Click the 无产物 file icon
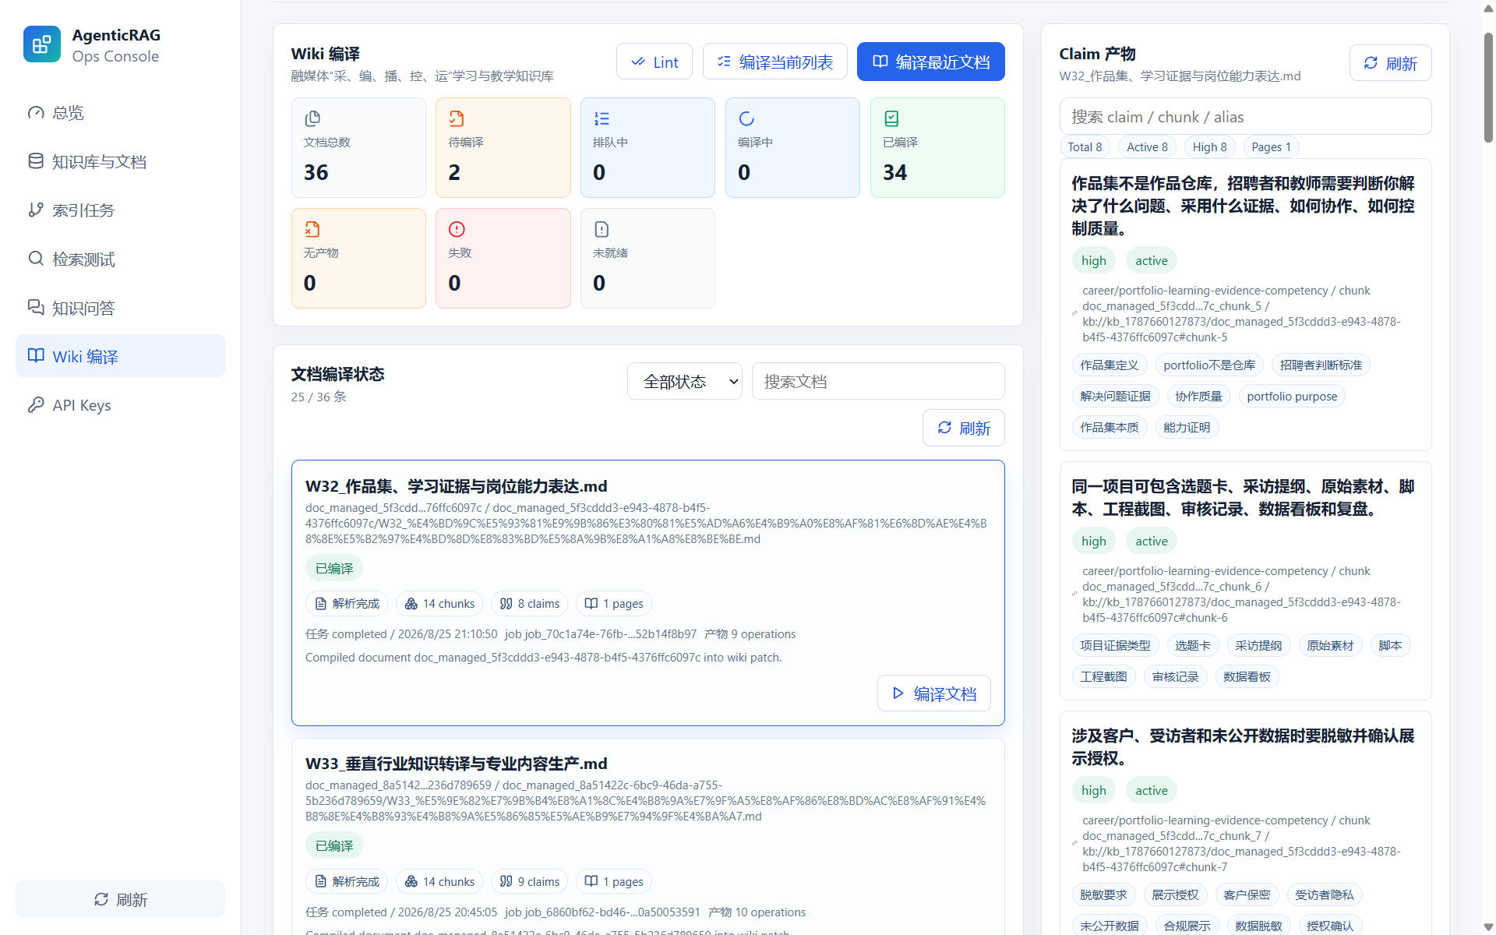Screen dimensions: 1496x935 [x=312, y=229]
